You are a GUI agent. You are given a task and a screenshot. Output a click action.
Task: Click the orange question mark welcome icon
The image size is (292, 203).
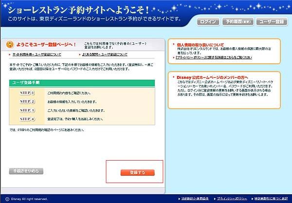[x=10, y=44]
